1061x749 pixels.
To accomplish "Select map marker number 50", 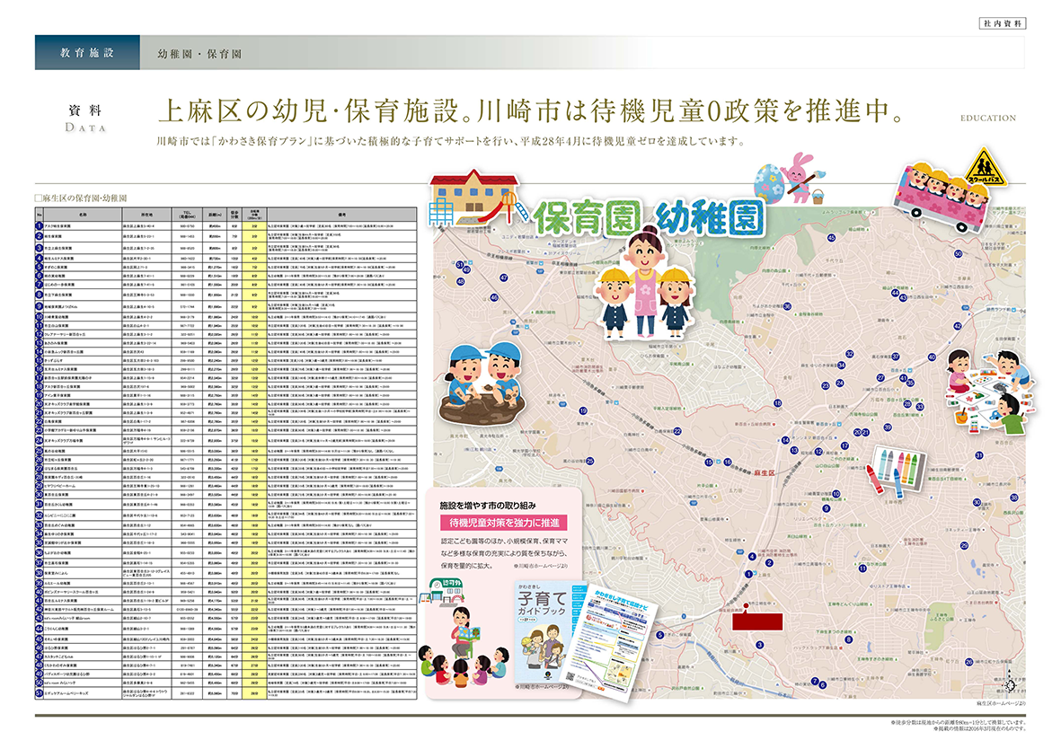I will (959, 254).
